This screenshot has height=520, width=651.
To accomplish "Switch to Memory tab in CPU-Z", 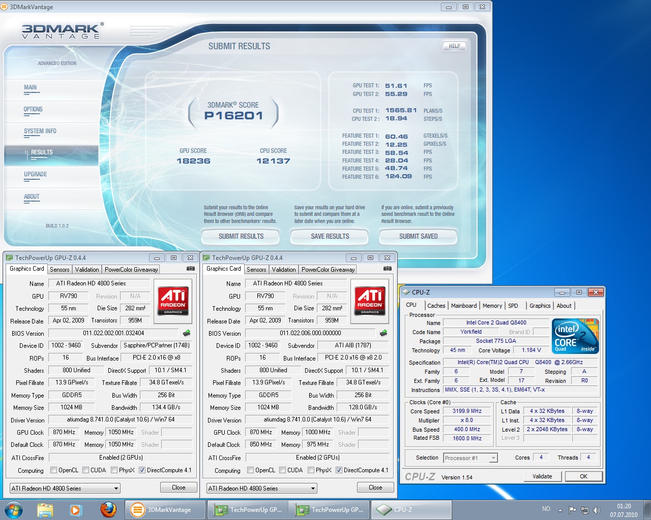I will coord(492,306).
